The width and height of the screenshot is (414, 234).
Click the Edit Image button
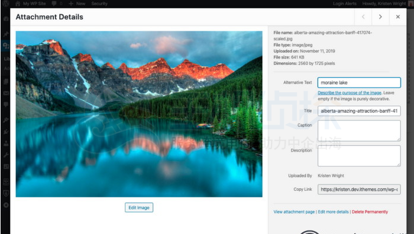point(139,207)
